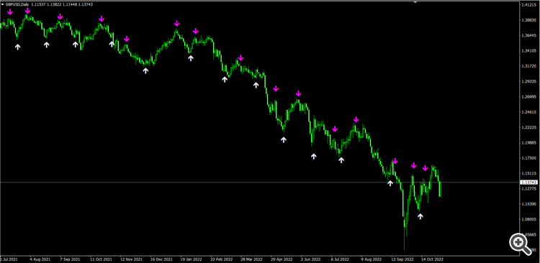Screen dimensions: 540x263
Task: Click the highlighted 1.13743 current price label
Action: pyautogui.click(x=528, y=183)
